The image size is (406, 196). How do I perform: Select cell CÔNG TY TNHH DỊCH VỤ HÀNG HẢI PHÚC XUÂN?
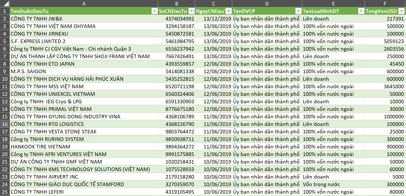click(x=84, y=79)
